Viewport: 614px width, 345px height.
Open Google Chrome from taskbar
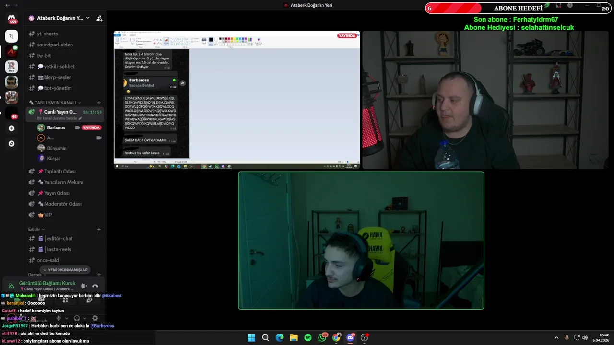click(336, 338)
